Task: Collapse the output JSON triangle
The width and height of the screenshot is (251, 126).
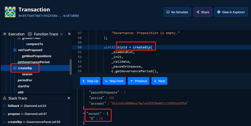Action: 84,114
